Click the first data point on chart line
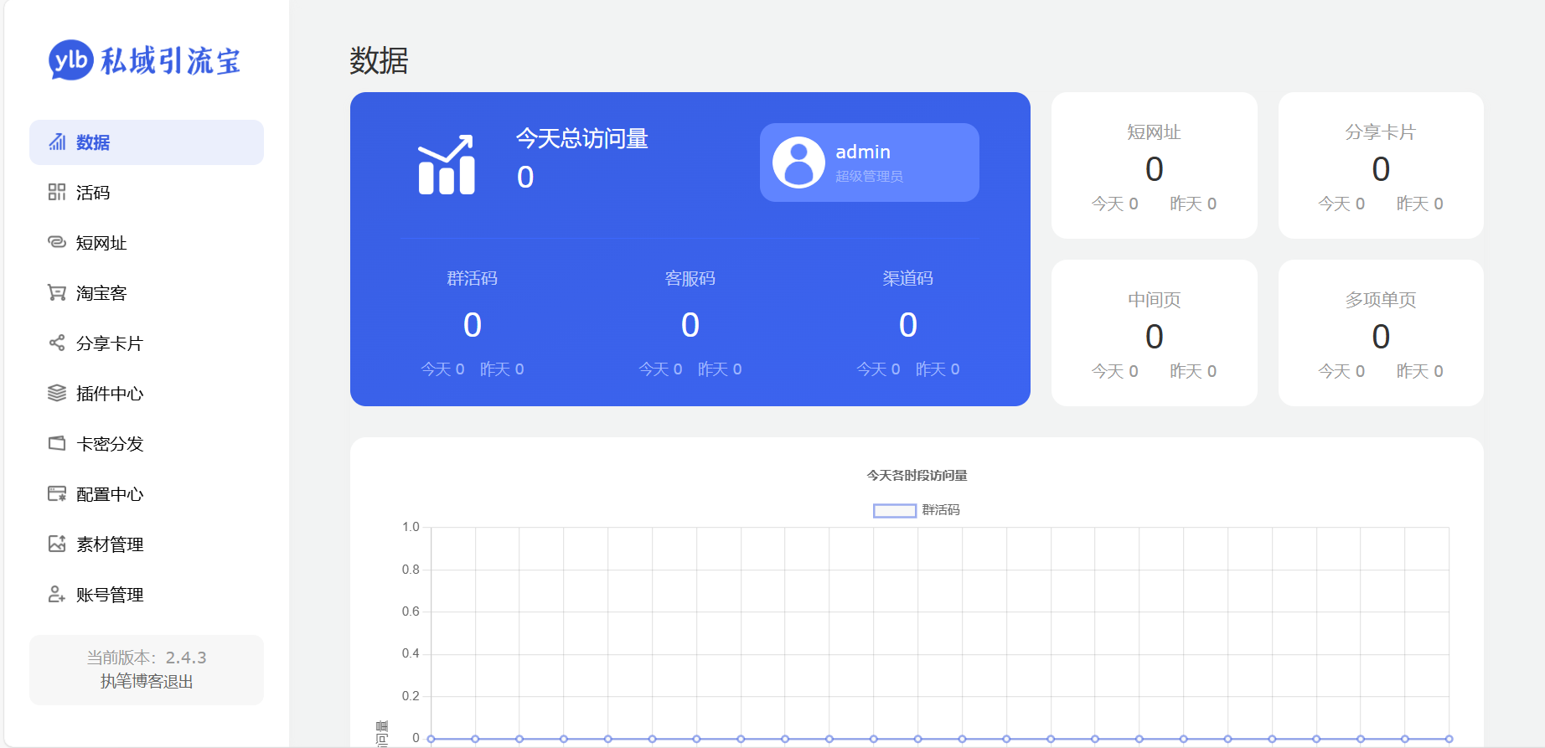The width and height of the screenshot is (1545, 748). (x=431, y=739)
